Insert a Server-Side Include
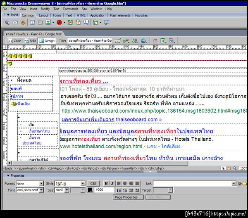The width and height of the screenshot is (248, 218). (78, 22)
